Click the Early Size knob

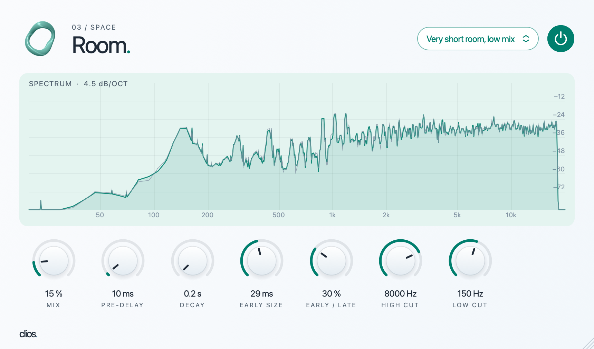point(262,261)
